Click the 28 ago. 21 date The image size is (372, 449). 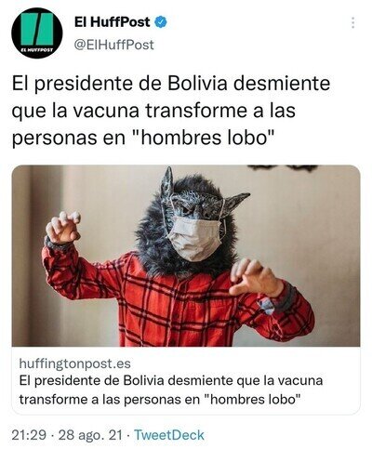(90, 435)
